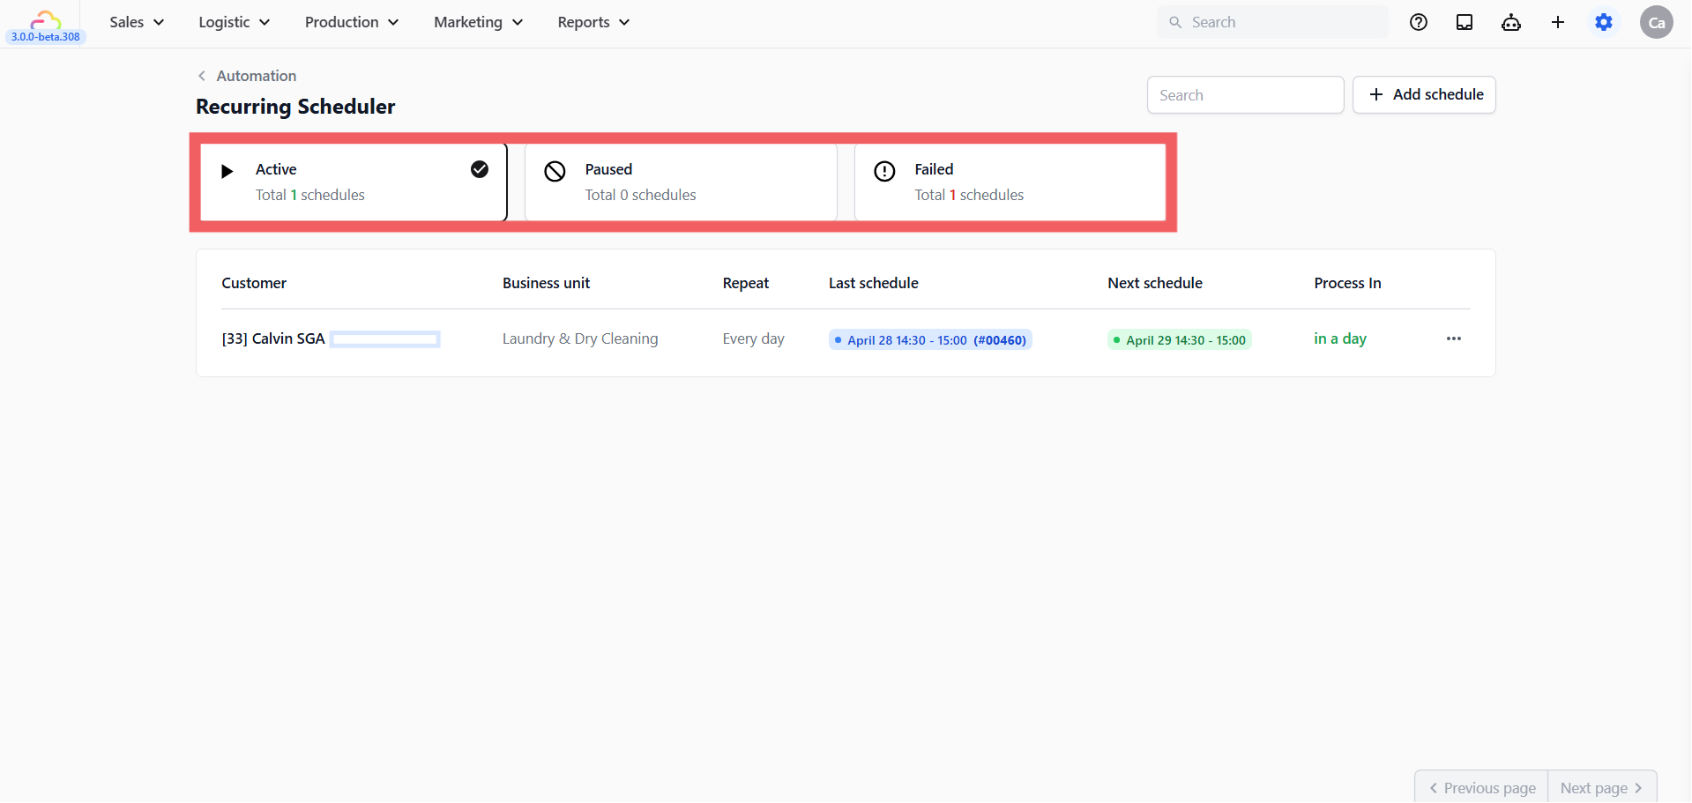Click the April 28 last schedule badge
1692x803 pixels.
(930, 340)
